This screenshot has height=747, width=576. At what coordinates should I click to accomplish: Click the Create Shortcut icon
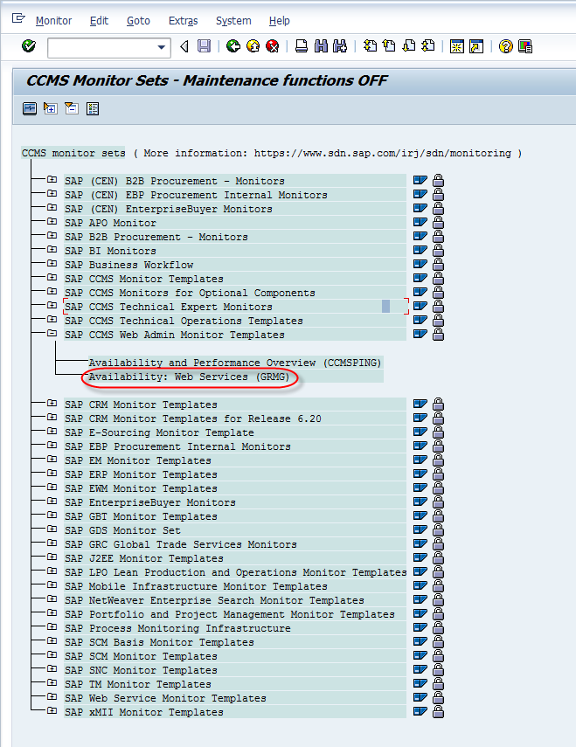[x=476, y=46]
